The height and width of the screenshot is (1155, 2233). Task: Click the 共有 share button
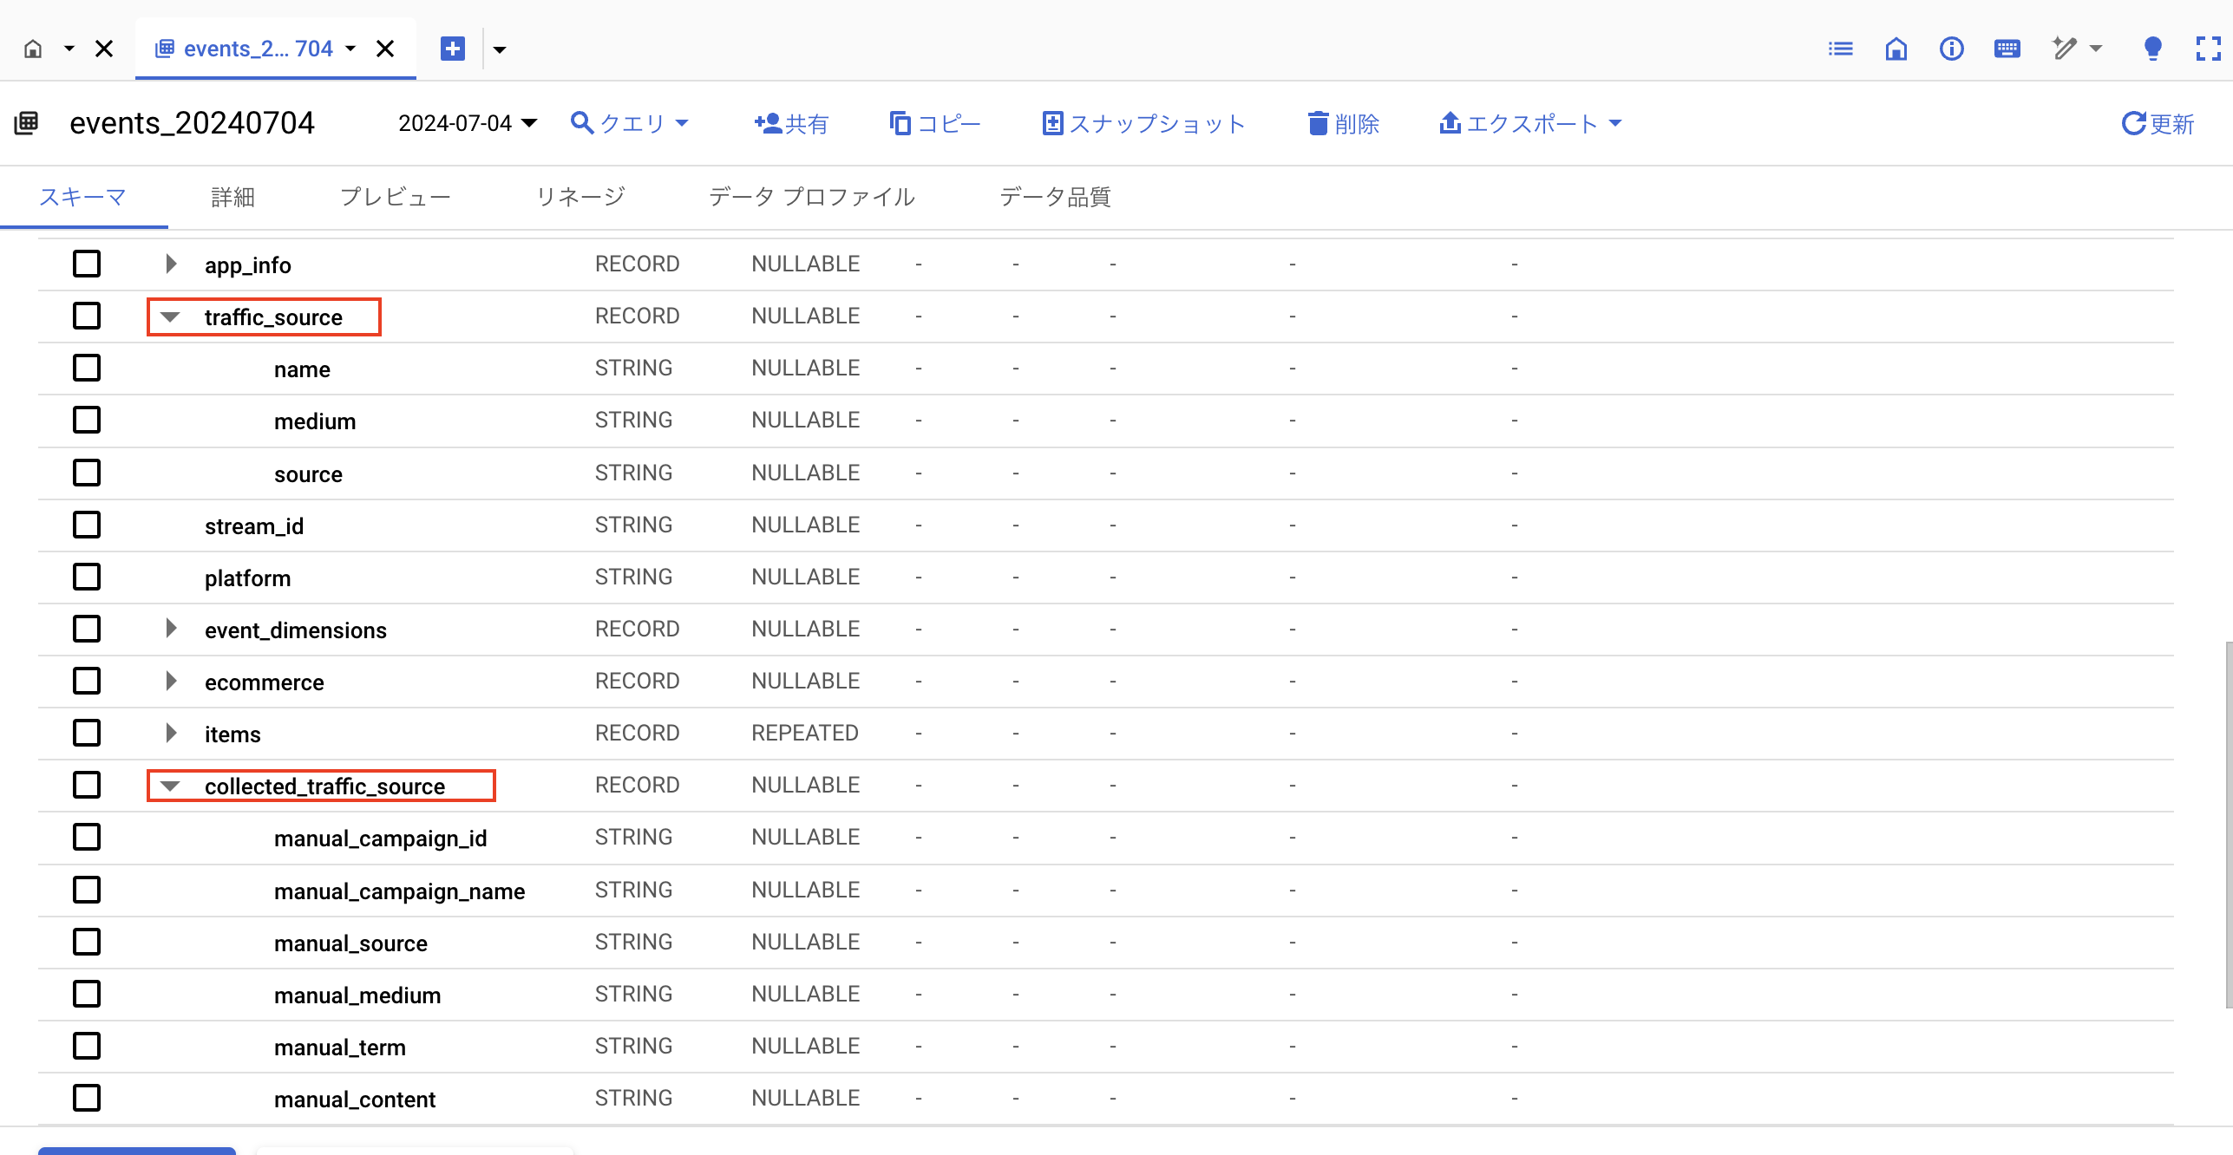791,123
